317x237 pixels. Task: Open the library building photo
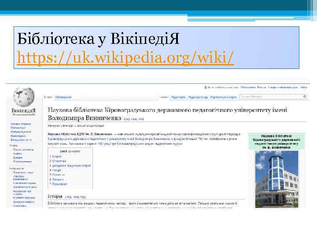(276, 179)
